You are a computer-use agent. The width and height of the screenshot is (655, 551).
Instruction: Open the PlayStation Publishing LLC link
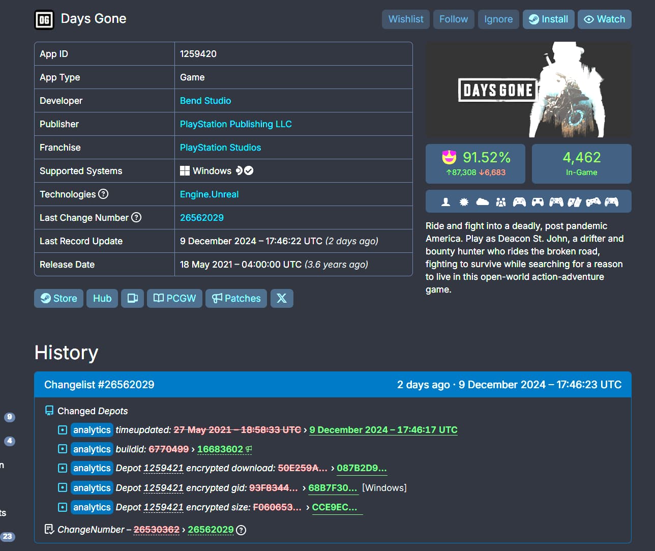pos(236,124)
